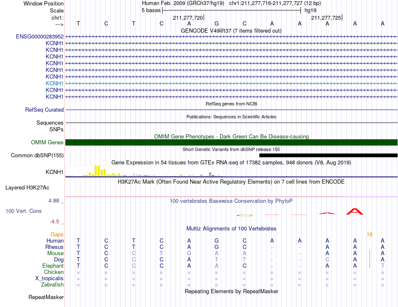Image resolution: width=398 pixels, height=307 pixels.
Task: Select the Zebrafish species row label
Action: (x=52, y=285)
